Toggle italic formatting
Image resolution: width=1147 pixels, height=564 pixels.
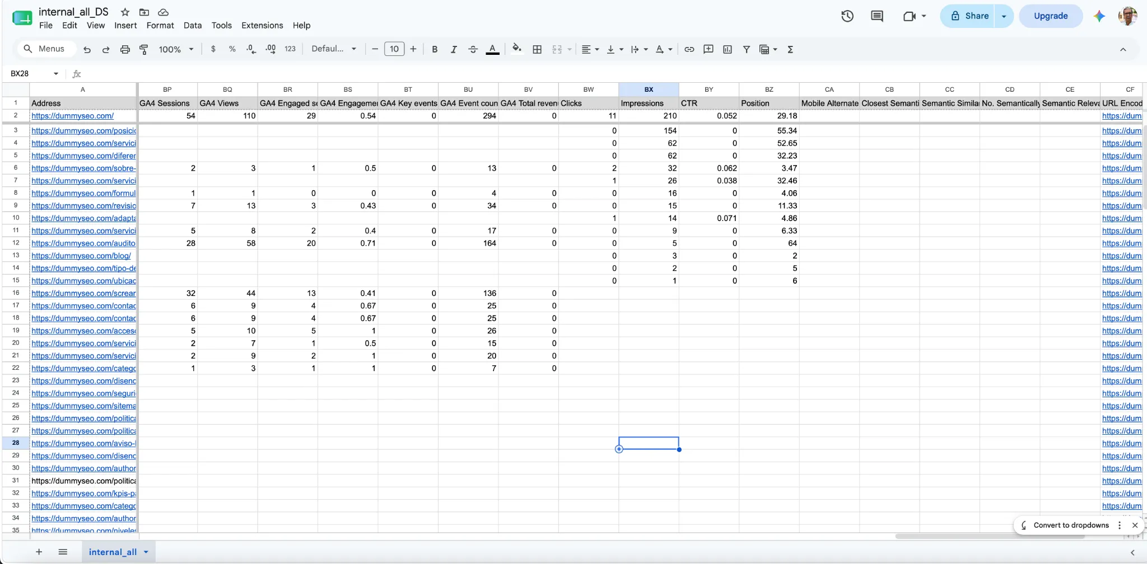(x=454, y=49)
